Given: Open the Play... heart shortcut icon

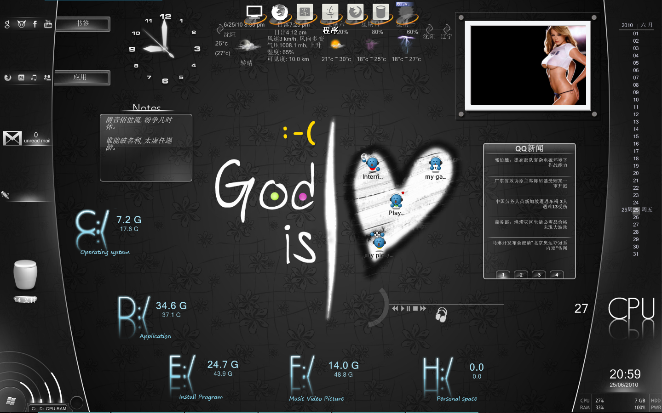Looking at the screenshot, I should click(x=396, y=204).
